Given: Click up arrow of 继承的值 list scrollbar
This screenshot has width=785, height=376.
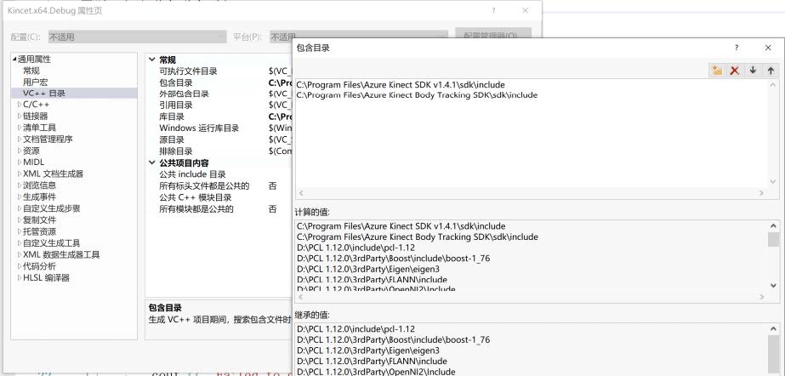Looking at the screenshot, I should point(774,329).
